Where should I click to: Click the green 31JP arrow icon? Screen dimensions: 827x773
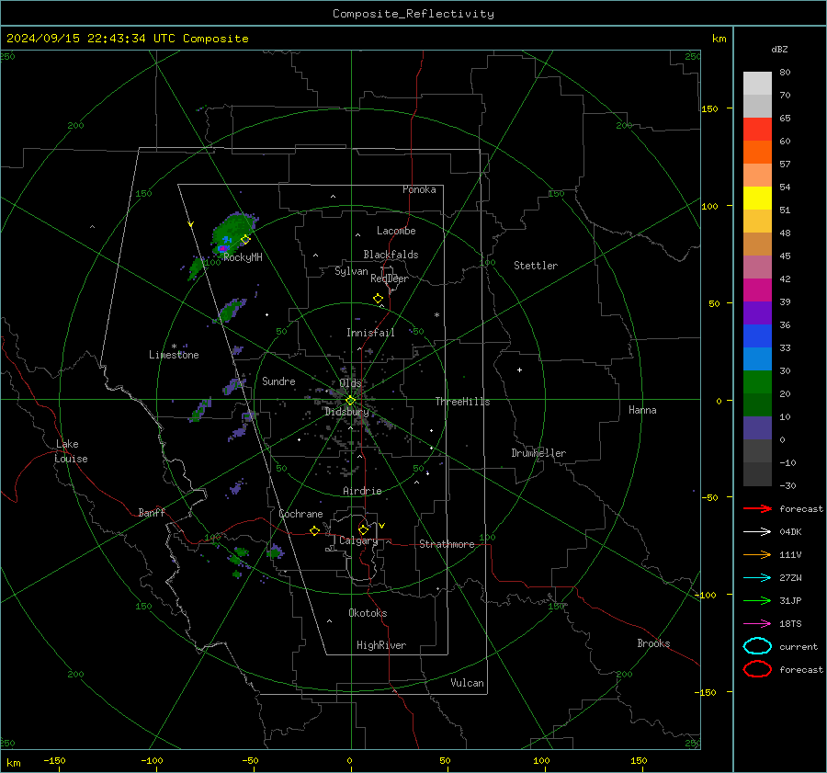click(x=757, y=600)
